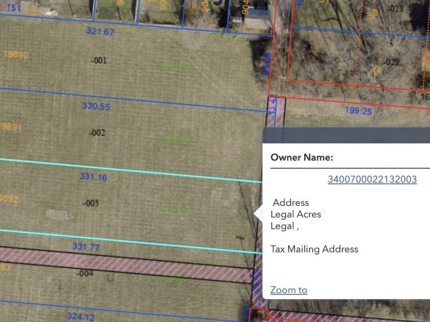The image size is (430, 322).
Task: Click the orange 19890 label
Action: [x=15, y=55]
